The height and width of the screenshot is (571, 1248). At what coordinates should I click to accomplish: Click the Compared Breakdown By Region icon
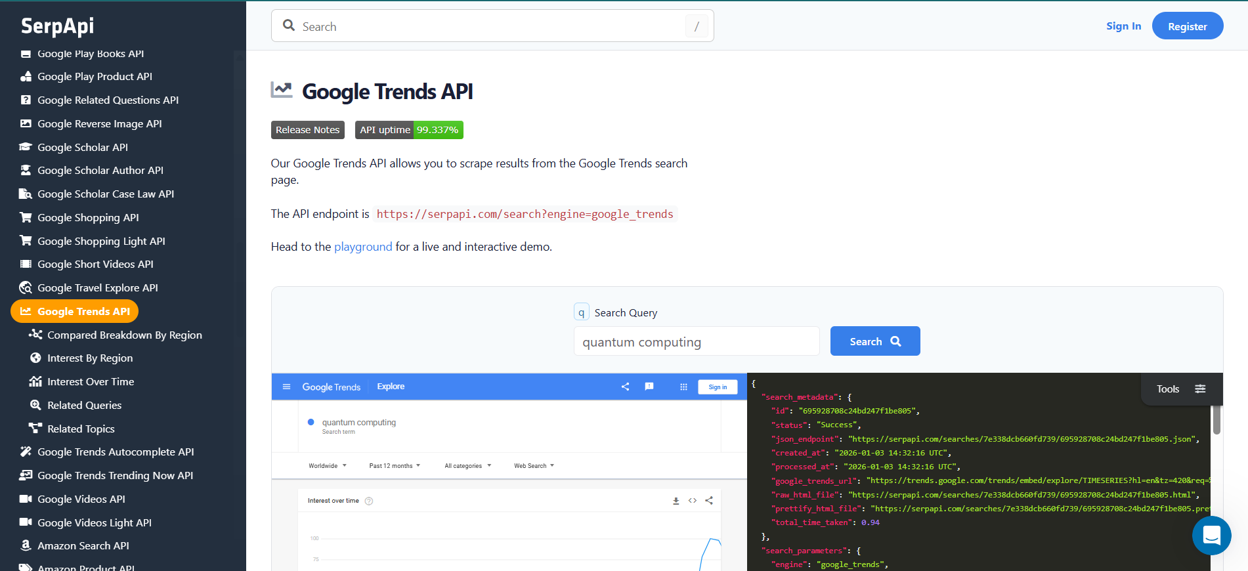point(35,335)
